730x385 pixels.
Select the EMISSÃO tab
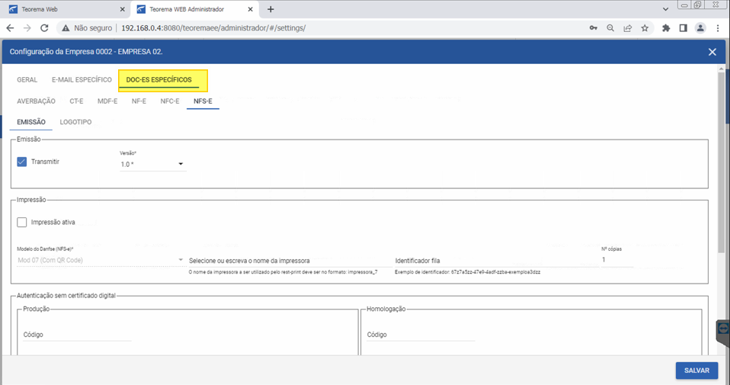click(x=31, y=122)
